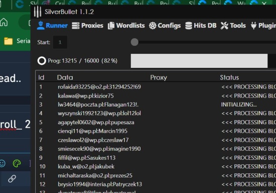
Task: Click the round slider handle beside Start
Action: tap(134, 42)
